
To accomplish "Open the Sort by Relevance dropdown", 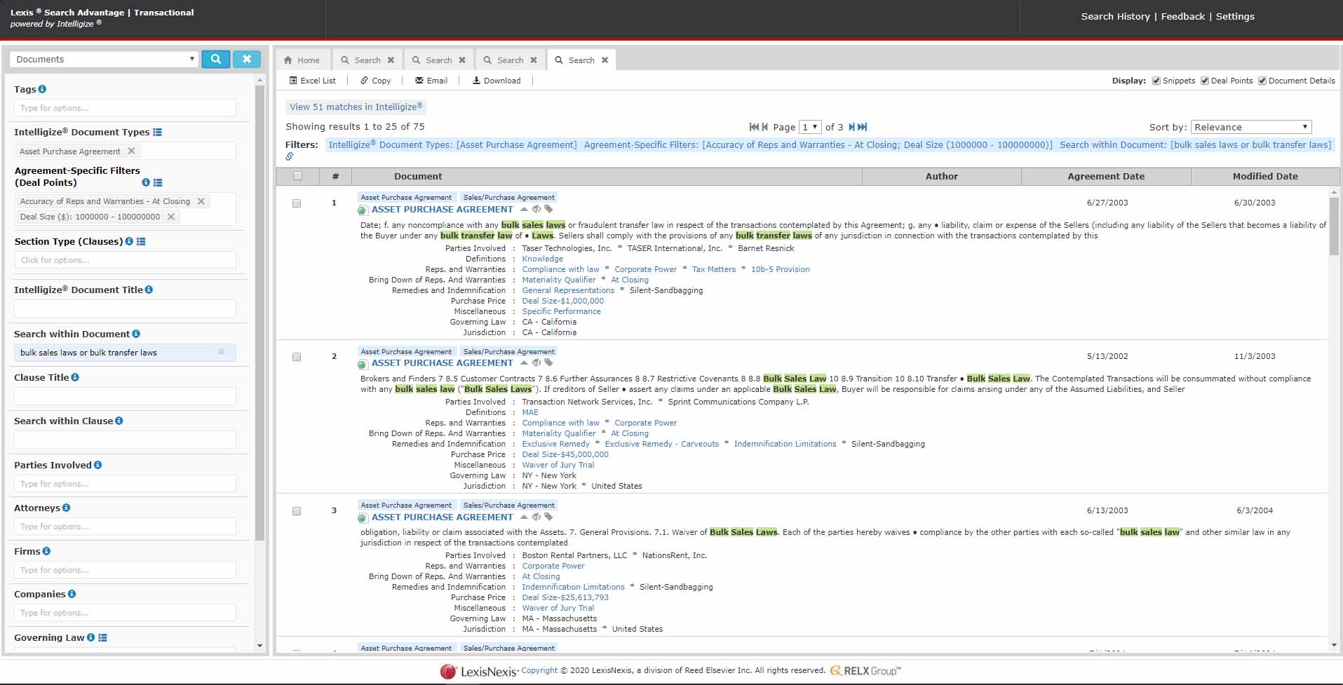I will click(1250, 127).
